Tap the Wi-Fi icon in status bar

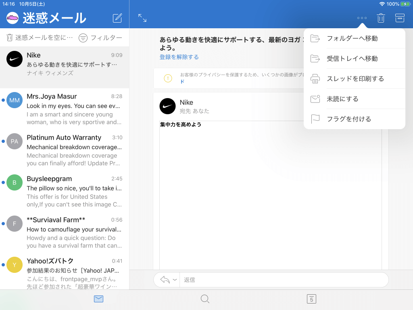pyautogui.click(x=382, y=4)
